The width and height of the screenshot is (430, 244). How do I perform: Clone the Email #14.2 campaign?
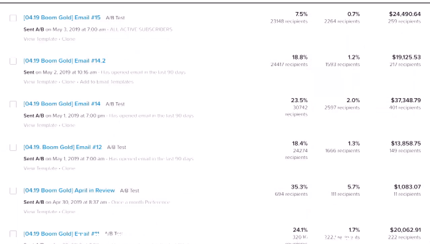point(68,82)
